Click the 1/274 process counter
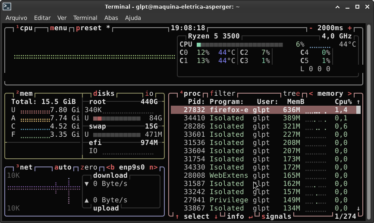The image size is (374, 223). click(x=346, y=217)
